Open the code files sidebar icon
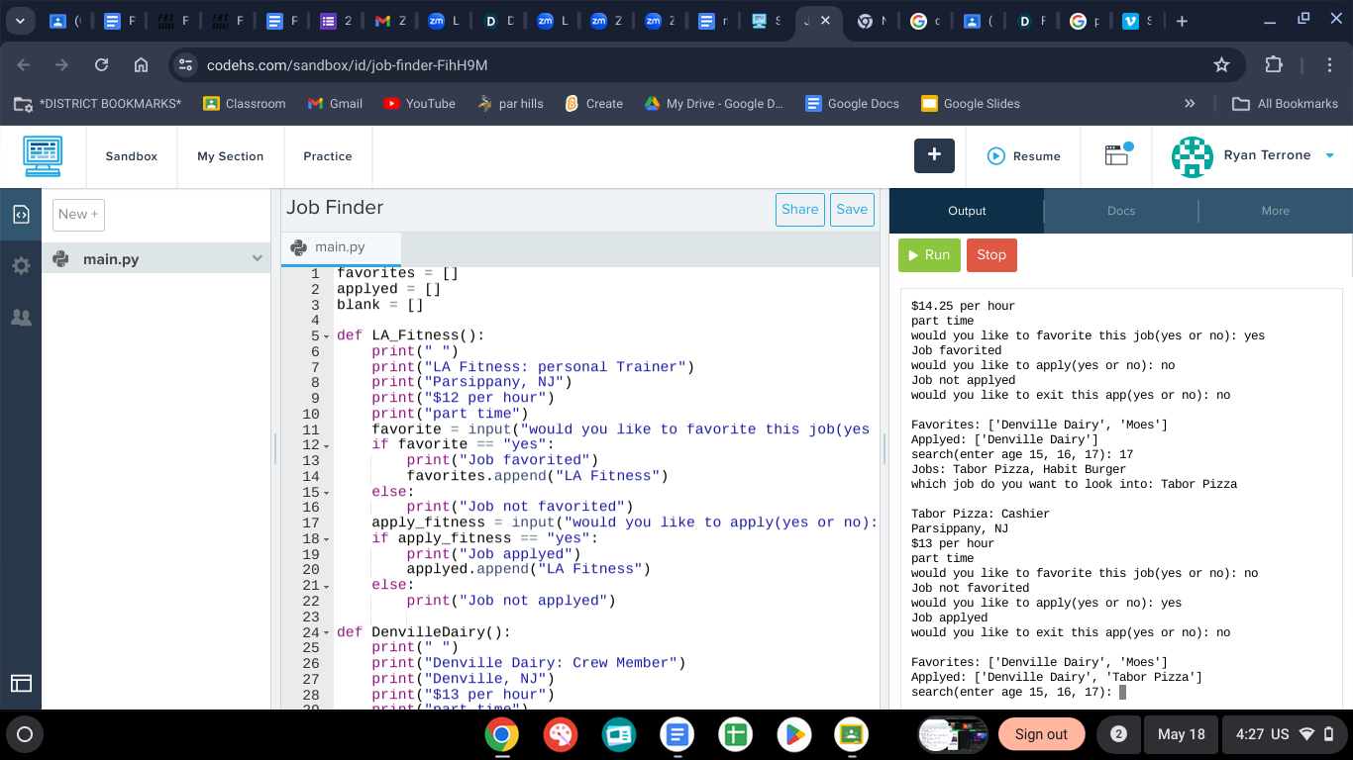Image resolution: width=1353 pixels, height=760 pixels. click(21, 214)
